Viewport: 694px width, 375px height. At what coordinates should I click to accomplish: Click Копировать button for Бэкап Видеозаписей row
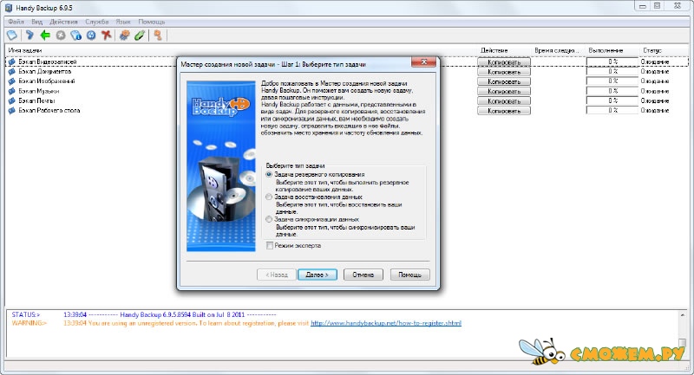coord(504,62)
